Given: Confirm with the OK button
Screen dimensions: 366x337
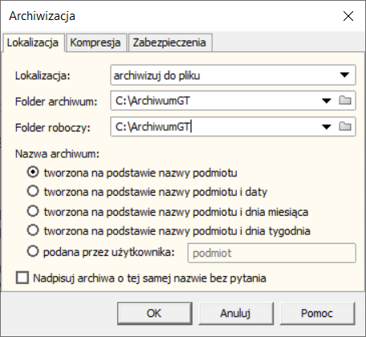Looking at the screenshot, I should click(154, 313).
